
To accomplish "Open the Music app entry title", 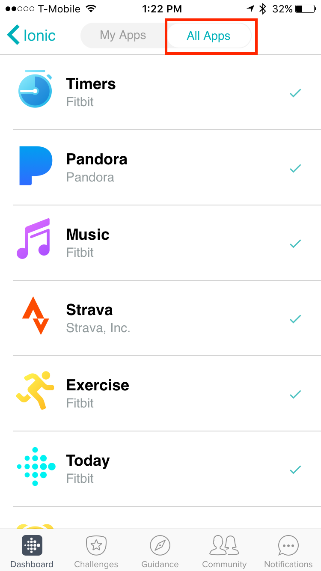I will point(88,235).
